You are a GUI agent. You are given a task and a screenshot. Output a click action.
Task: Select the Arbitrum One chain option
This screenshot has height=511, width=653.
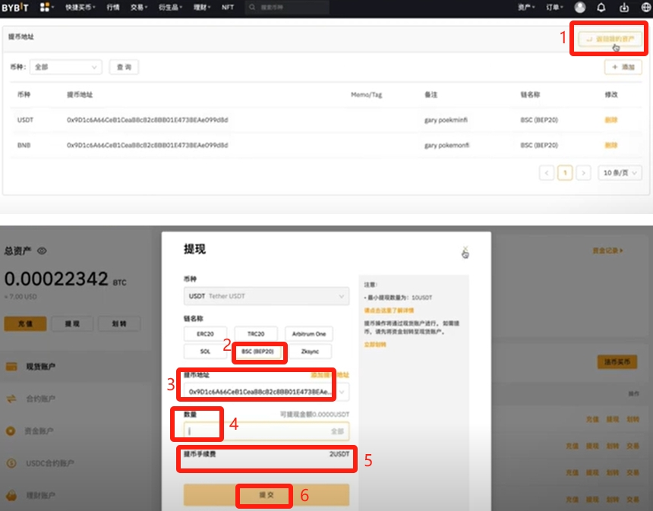point(308,334)
